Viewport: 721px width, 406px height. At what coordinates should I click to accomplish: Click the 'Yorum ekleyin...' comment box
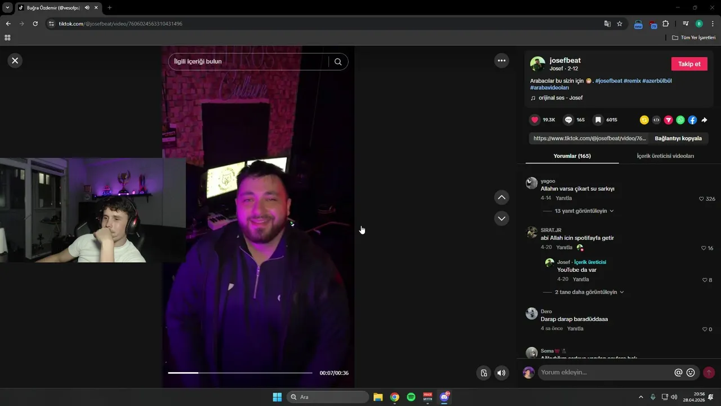click(606, 372)
